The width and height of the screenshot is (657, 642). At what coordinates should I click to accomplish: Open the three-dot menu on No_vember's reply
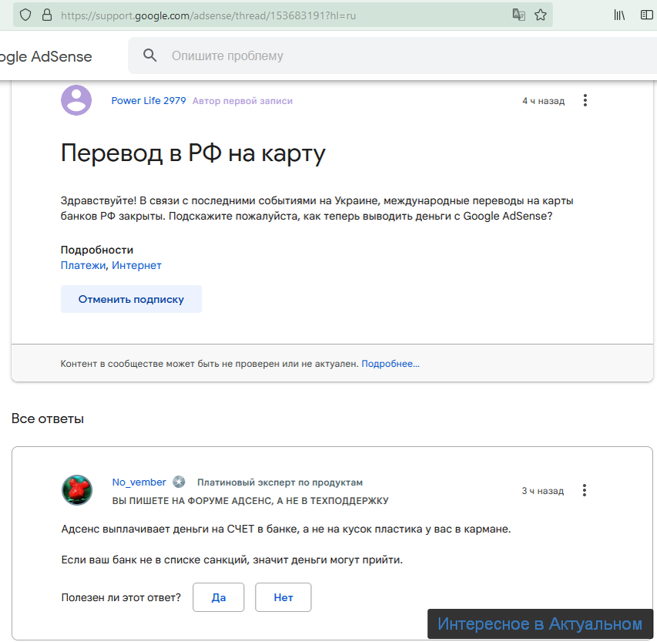[x=585, y=489]
